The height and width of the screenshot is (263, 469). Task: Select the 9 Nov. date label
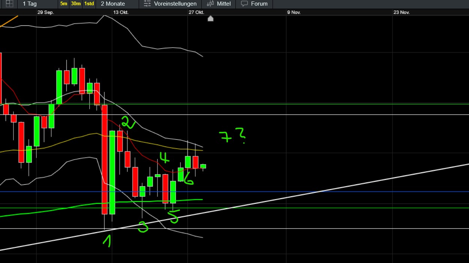pyautogui.click(x=294, y=12)
